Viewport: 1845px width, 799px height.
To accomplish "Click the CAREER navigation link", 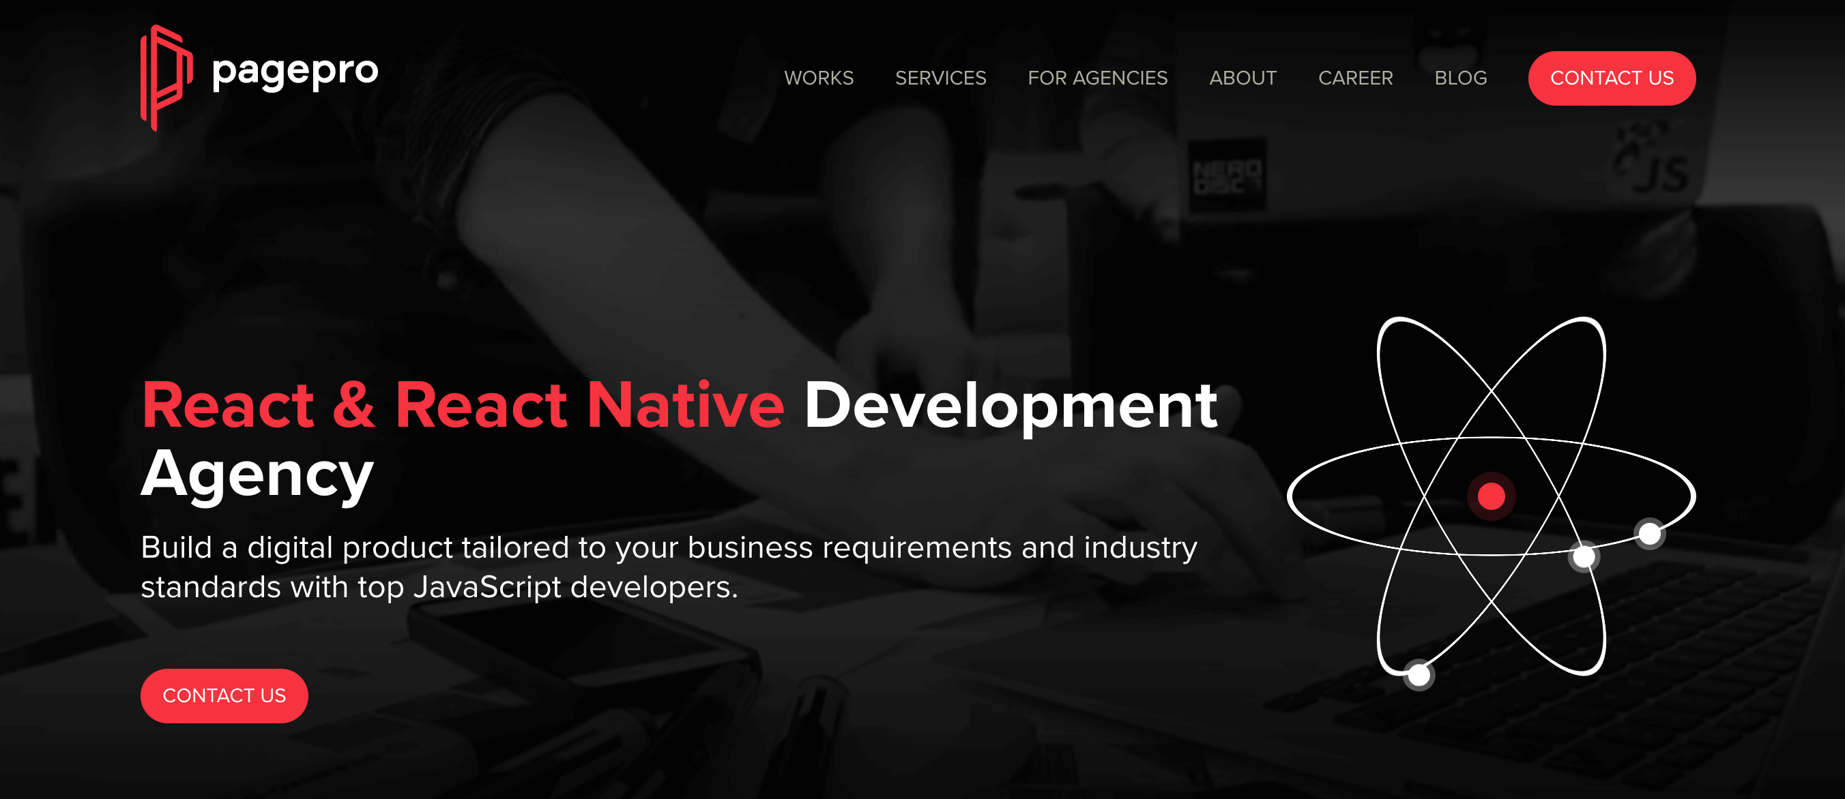I will click(1356, 78).
